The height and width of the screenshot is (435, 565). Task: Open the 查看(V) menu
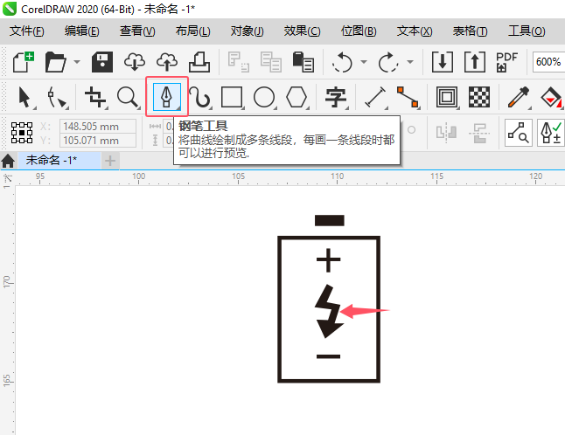pos(137,31)
